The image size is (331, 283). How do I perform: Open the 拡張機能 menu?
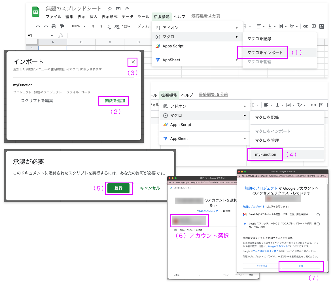click(162, 16)
